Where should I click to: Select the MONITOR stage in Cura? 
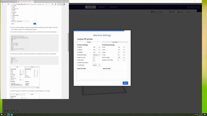(114, 7)
